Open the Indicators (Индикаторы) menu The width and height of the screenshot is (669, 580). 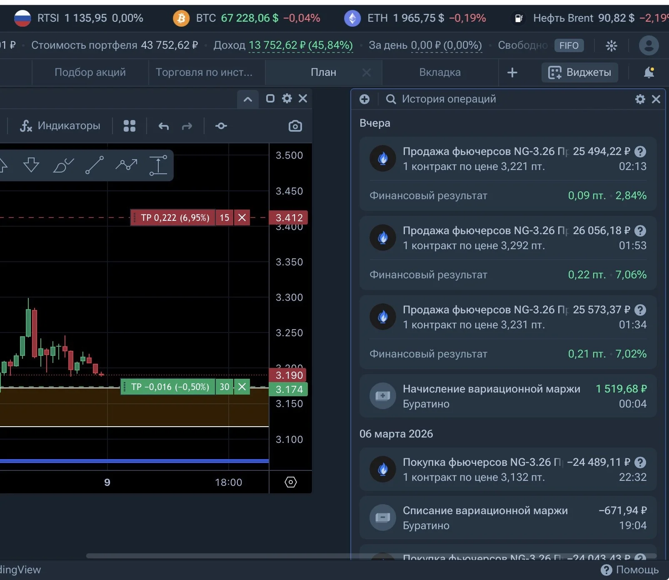pyautogui.click(x=60, y=126)
